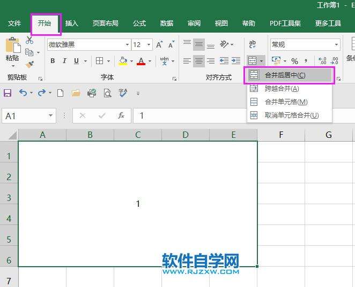Save workbook from quick access toolbar
The width and height of the screenshot is (355, 287).
(x=8, y=93)
